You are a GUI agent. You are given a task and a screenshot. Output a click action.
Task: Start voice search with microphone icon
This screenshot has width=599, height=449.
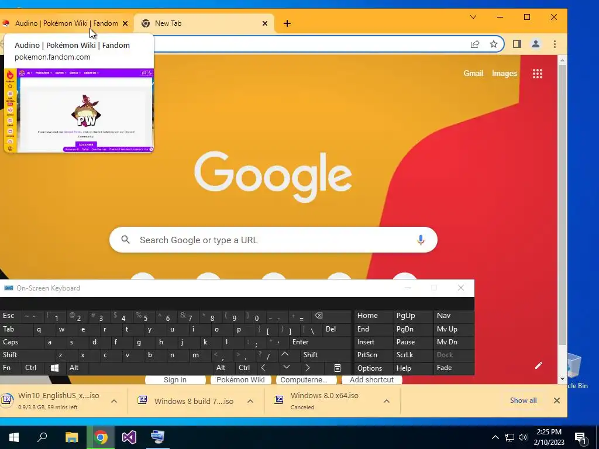click(x=421, y=240)
